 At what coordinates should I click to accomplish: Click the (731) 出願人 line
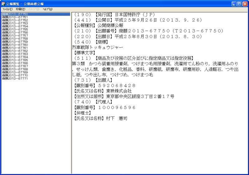click(93, 80)
